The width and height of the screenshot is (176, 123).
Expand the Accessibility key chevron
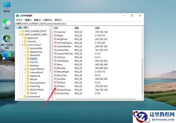pos(25,48)
